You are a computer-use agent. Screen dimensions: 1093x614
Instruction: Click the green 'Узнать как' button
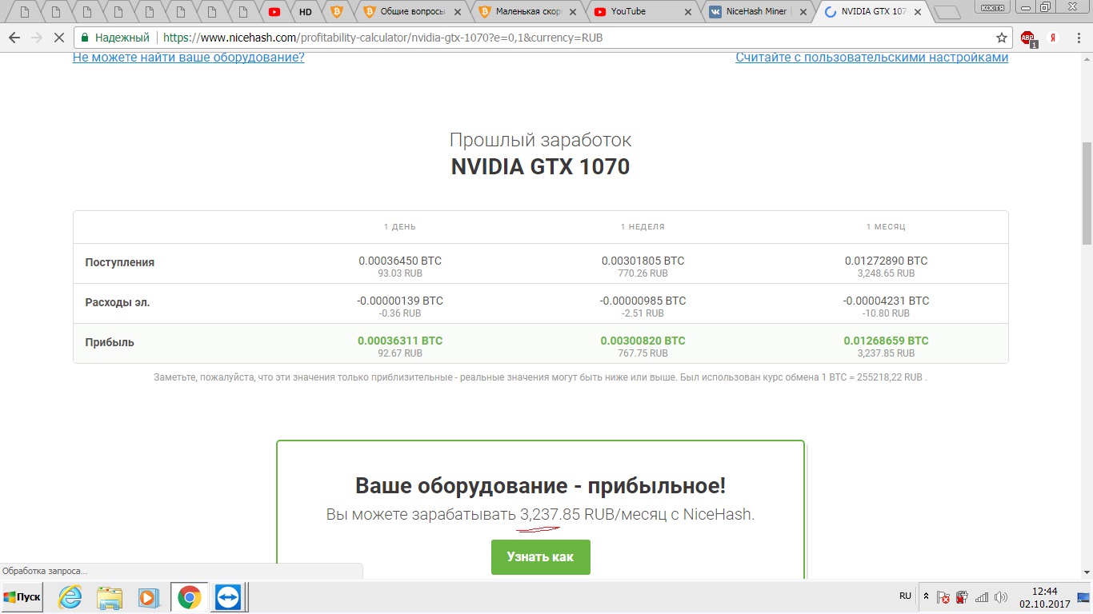coord(540,557)
